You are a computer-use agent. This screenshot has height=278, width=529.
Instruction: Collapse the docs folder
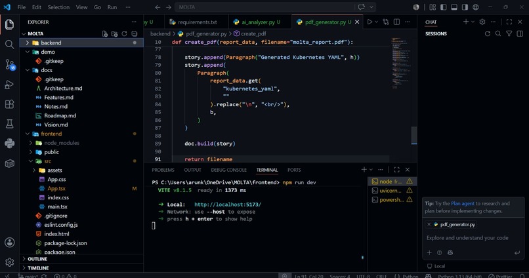pos(82,70)
